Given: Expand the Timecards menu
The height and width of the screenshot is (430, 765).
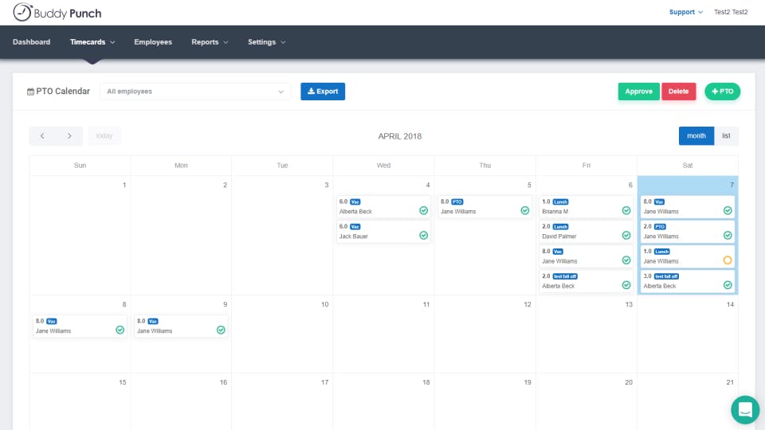Looking at the screenshot, I should (x=92, y=42).
